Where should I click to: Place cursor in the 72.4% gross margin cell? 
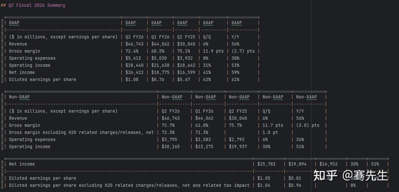pyautogui.click(x=132, y=51)
